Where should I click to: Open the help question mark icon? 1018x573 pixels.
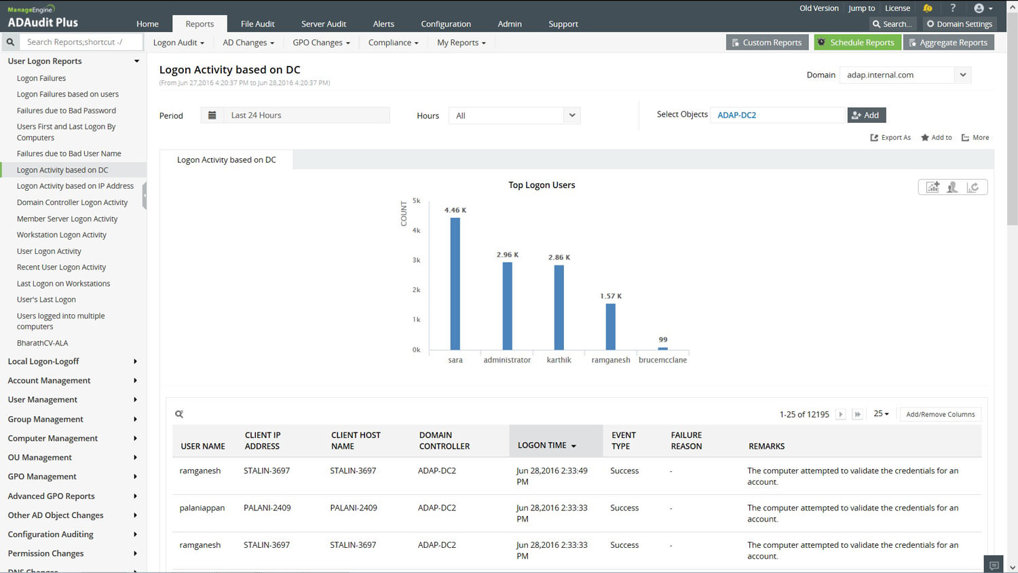[x=953, y=8]
